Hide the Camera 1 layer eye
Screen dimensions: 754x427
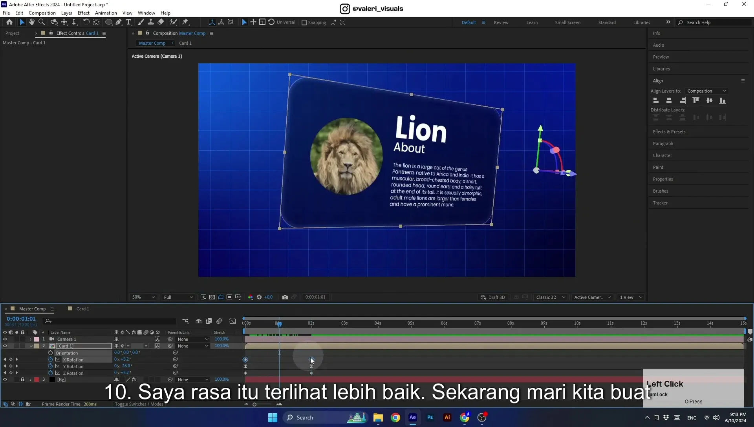pos(5,339)
